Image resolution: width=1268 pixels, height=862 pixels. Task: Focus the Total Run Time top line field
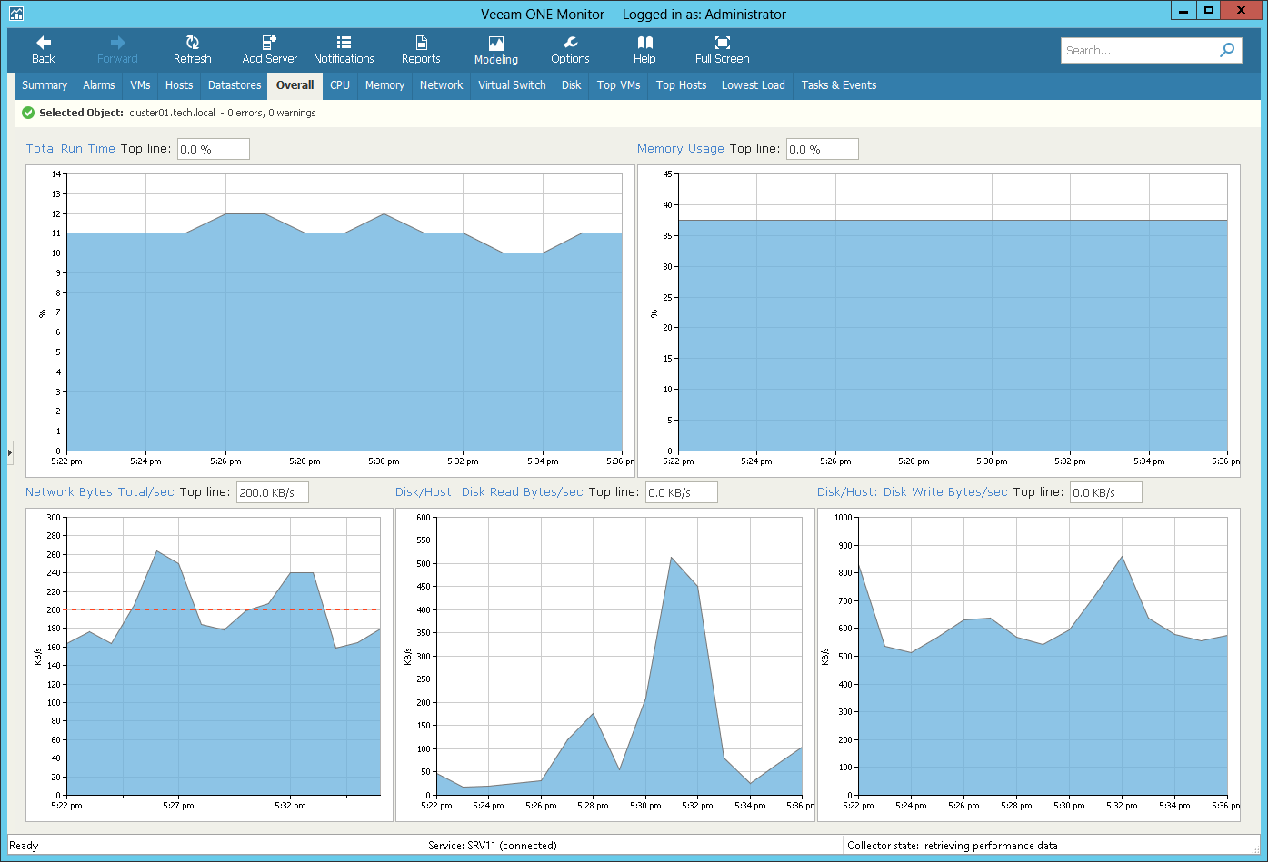[x=213, y=149]
